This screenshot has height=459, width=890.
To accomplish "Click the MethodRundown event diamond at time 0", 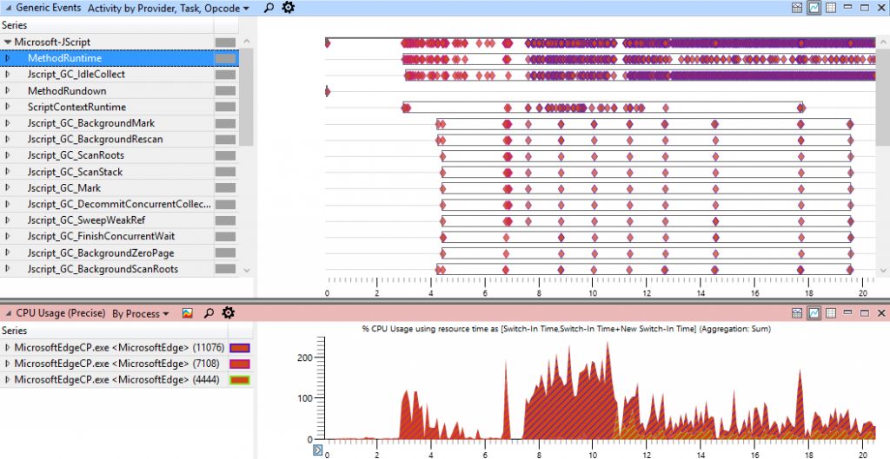I will coord(328,91).
